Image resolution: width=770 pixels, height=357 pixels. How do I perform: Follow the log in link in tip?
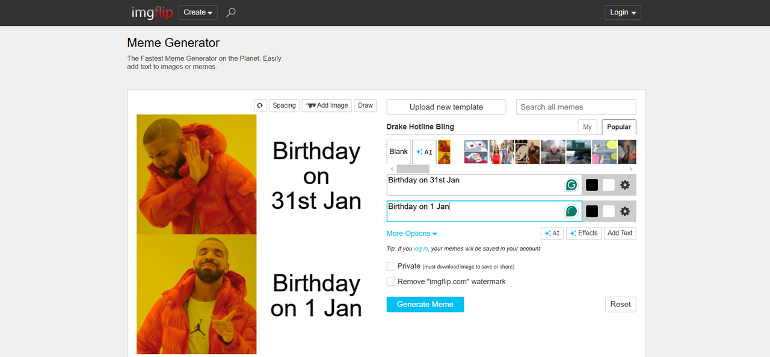pyautogui.click(x=420, y=249)
